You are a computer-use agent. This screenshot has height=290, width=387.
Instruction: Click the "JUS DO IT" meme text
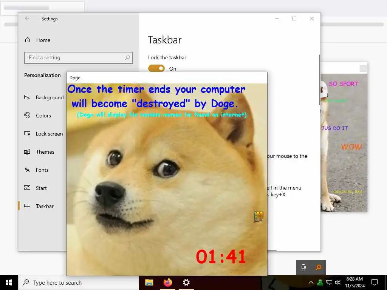(x=334, y=128)
